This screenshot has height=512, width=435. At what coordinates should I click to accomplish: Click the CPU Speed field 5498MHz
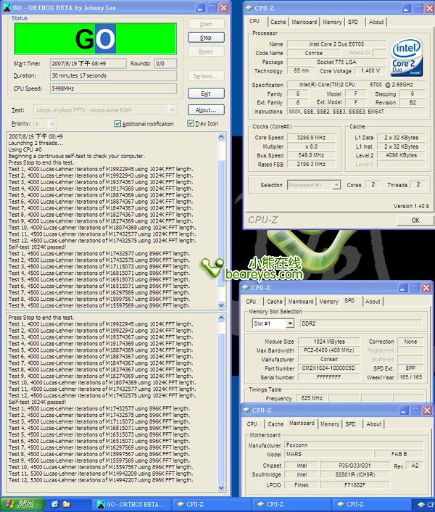(x=113, y=88)
